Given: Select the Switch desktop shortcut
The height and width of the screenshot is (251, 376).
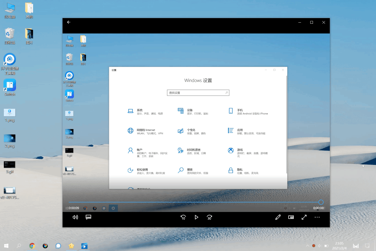Looking at the screenshot, I should [10, 88].
